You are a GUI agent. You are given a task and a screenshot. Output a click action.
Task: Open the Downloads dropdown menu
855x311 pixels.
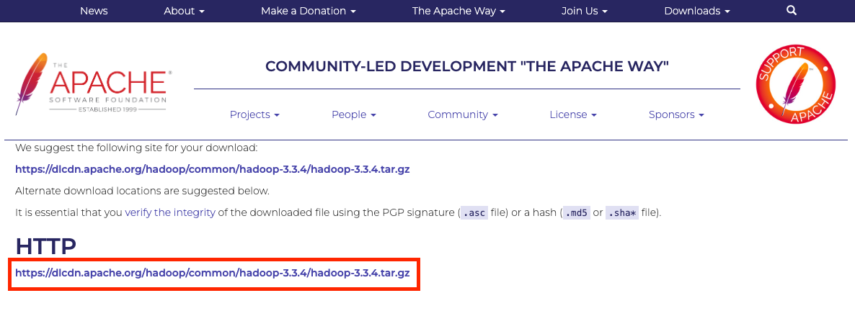(x=697, y=11)
